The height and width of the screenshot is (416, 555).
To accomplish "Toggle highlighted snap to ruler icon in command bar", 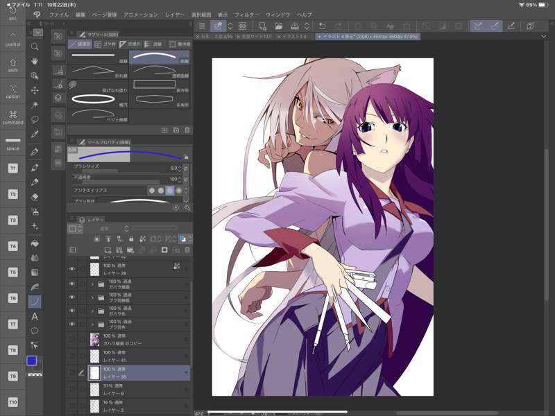I will pyautogui.click(x=478, y=26).
